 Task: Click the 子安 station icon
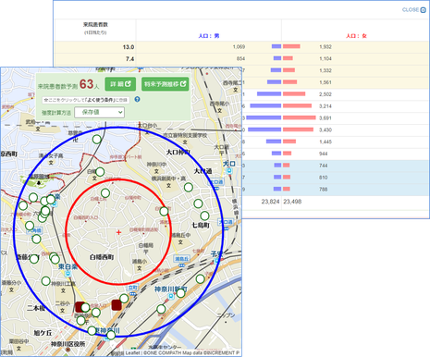(x=216, y=261)
